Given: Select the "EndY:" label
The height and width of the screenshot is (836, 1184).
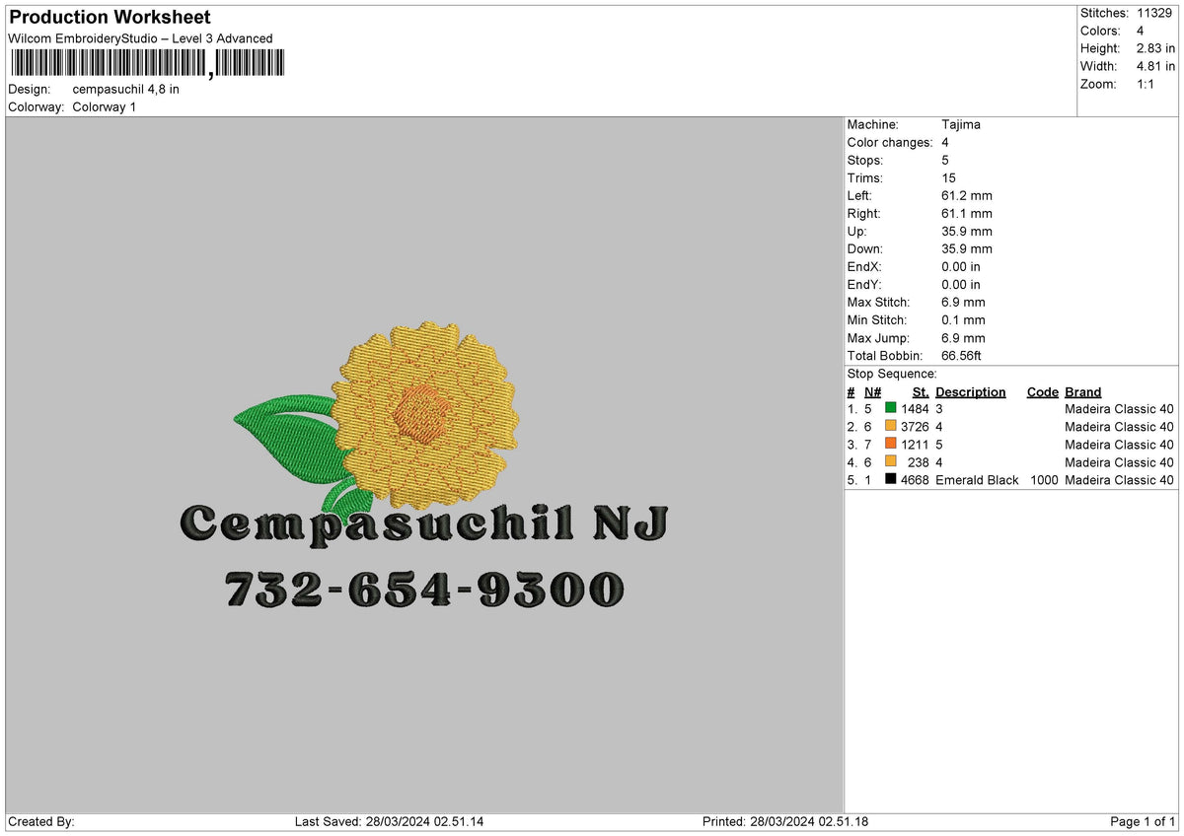Looking at the screenshot, I should point(864,285).
